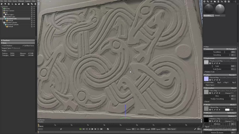Reload the Normal Map with the refresh icon
This screenshot has width=239, height=134.
(x=217, y=80)
